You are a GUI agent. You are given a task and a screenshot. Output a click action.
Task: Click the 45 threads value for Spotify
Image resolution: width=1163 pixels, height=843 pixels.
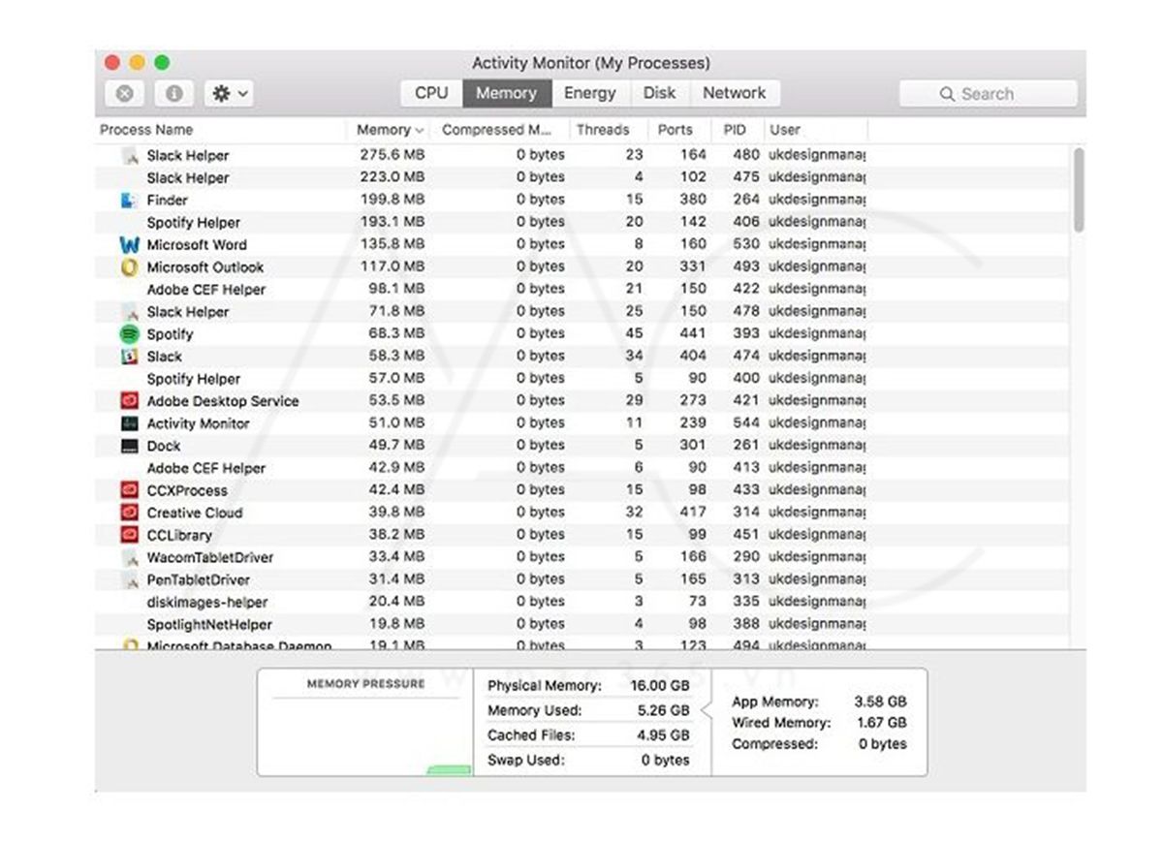(x=634, y=333)
